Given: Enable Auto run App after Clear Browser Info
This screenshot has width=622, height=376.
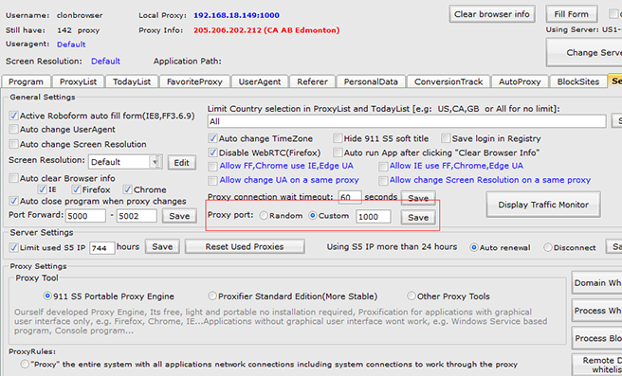Looking at the screenshot, I should tap(338, 152).
